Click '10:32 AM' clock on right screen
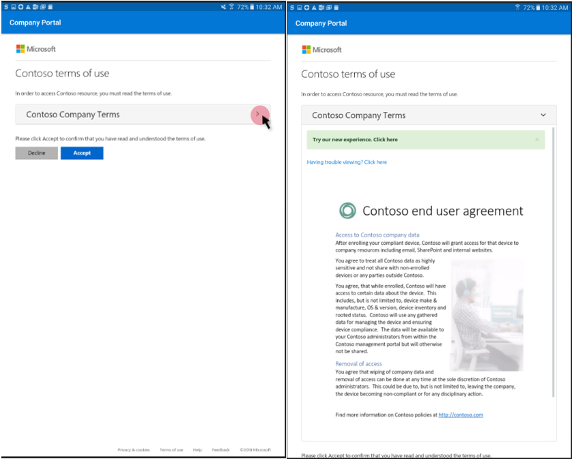 (554, 8)
